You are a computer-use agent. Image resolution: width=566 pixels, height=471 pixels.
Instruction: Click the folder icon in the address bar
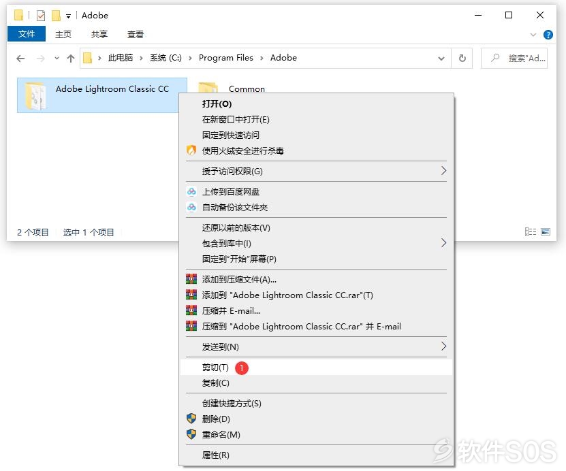point(87,58)
